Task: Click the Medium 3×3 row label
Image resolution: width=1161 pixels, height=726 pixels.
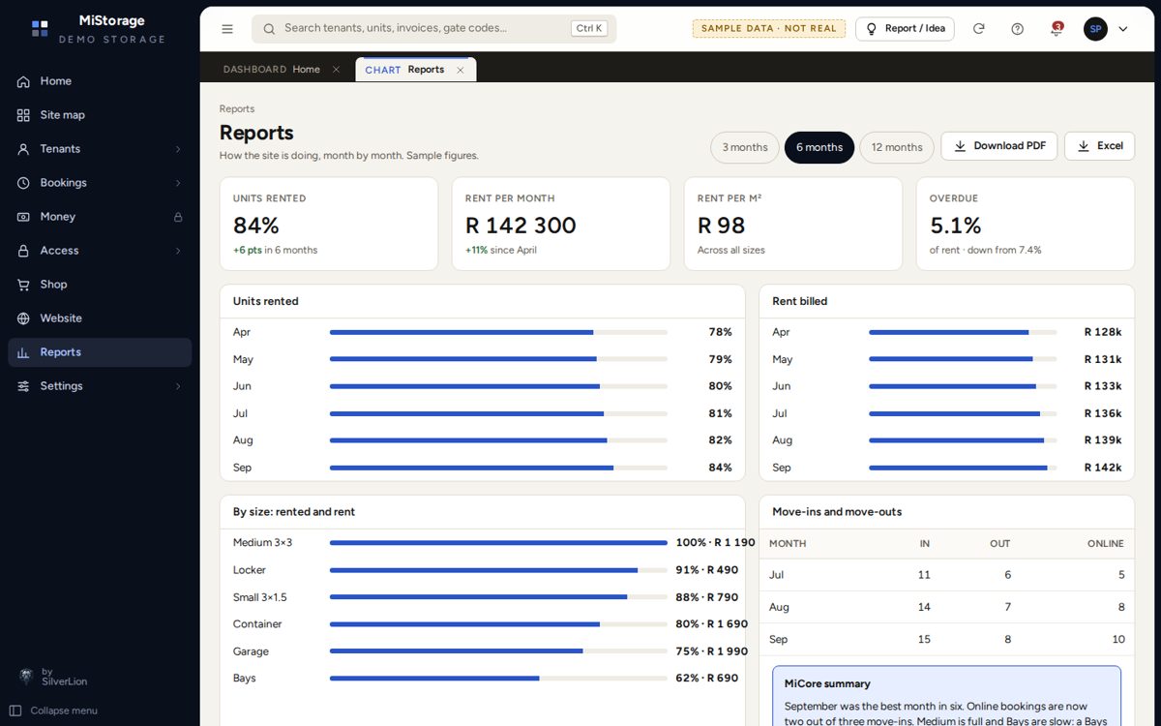Action: point(262,543)
